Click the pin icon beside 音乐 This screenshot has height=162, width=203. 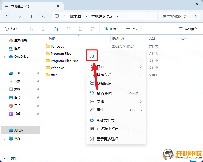(x=38, y=106)
